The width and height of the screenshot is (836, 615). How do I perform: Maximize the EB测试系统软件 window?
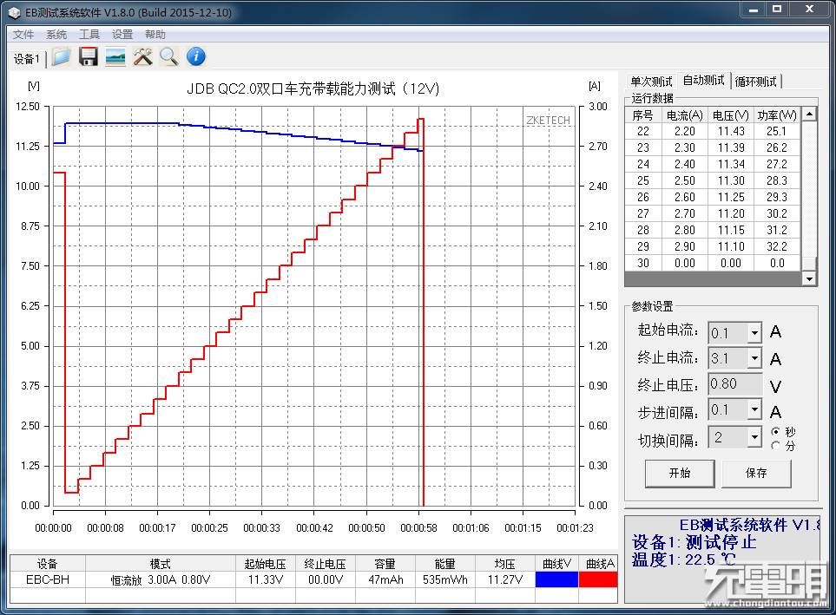tap(777, 10)
